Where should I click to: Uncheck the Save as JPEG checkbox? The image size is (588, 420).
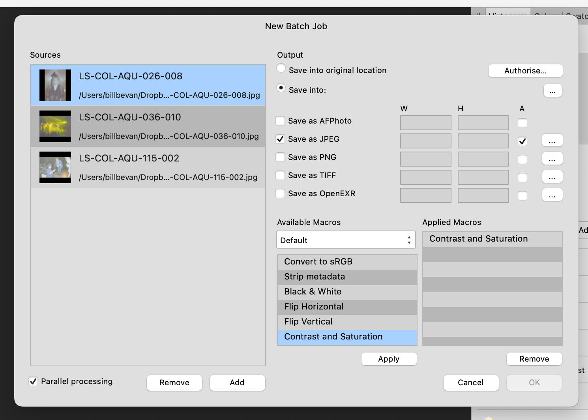(x=280, y=139)
